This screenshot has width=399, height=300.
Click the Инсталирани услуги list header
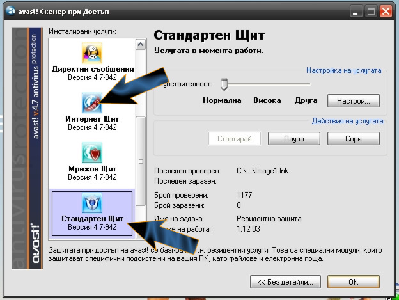click(x=82, y=31)
